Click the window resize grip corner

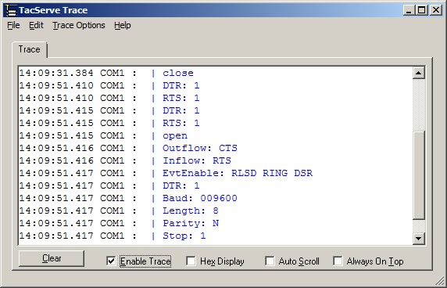click(440, 281)
